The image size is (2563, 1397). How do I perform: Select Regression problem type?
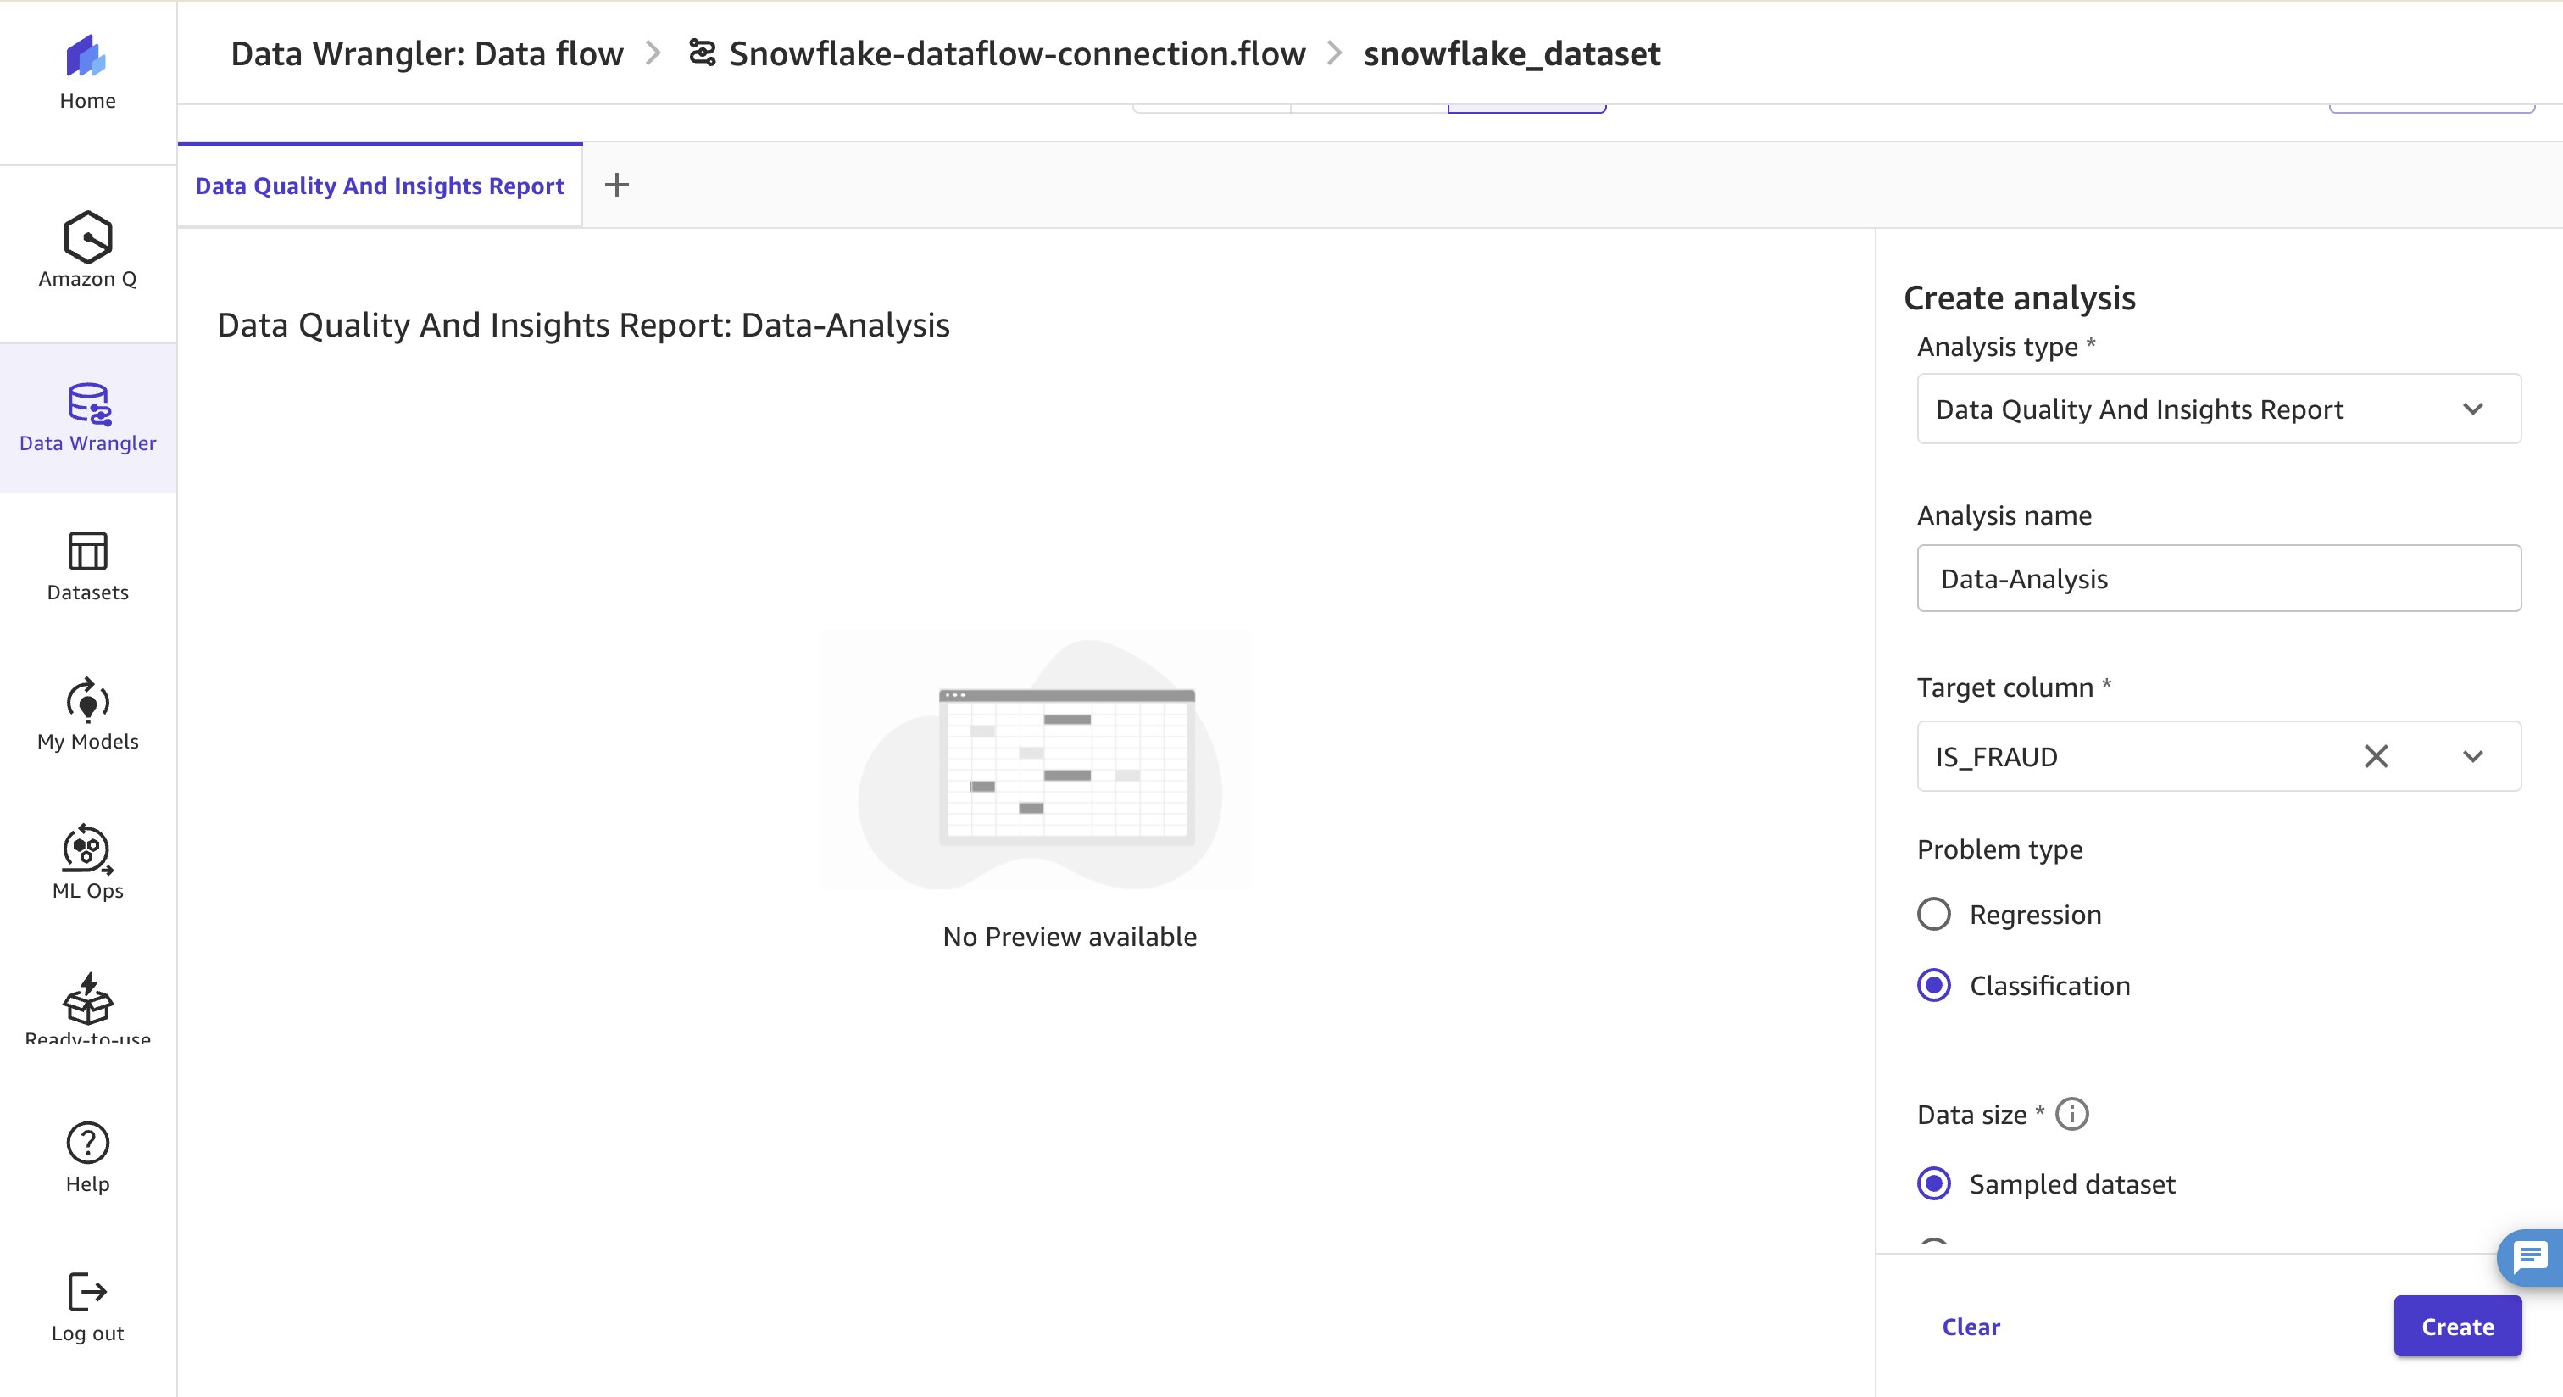(1934, 914)
